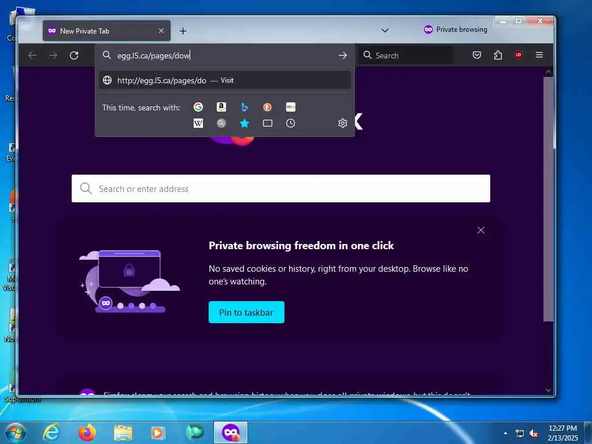This screenshot has width=592, height=444.
Task: Click the scrollbar up arrow
Action: coord(548,71)
